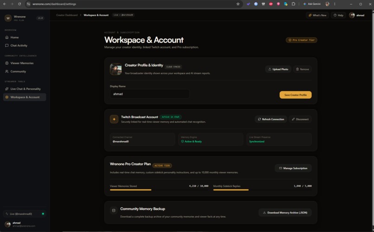Click the Creator Dashboard breadcrumb link
The image size is (374, 232).
pos(67,15)
